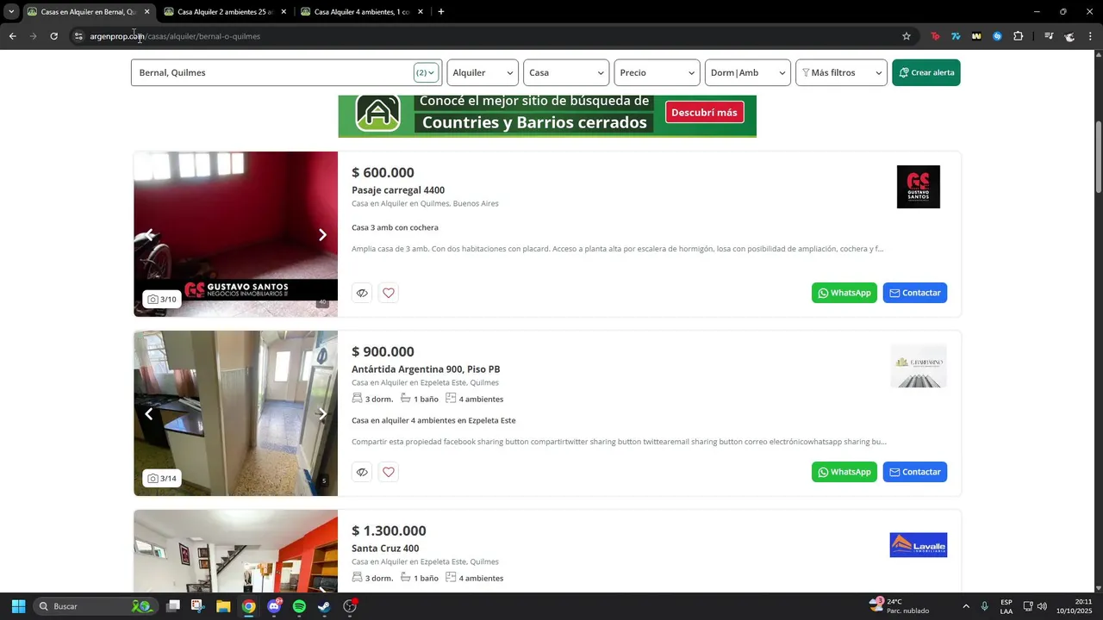Click Contactar on the Antártida Argentina listing
This screenshot has height=620, width=1103.
pos(915,472)
